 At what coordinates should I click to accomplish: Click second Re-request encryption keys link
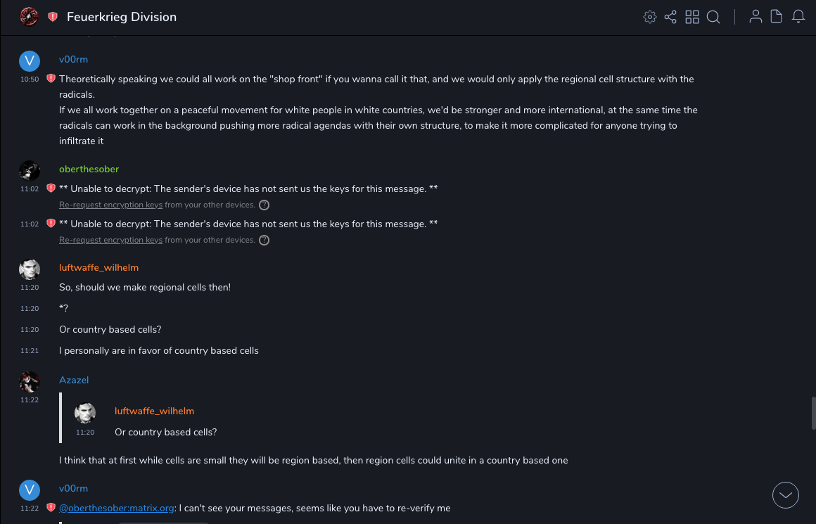pos(110,240)
